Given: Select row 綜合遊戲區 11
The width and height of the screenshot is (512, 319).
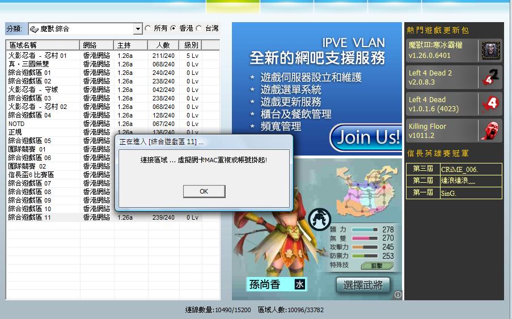Looking at the screenshot, I should coord(113,217).
